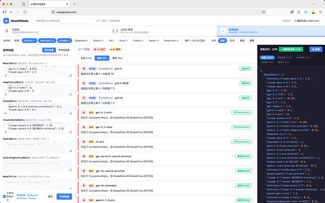
Task: Open the 价格表 price table tab
Action: (x=54, y=31)
